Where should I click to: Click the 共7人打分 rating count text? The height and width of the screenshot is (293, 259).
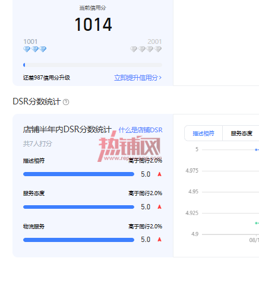(37, 144)
